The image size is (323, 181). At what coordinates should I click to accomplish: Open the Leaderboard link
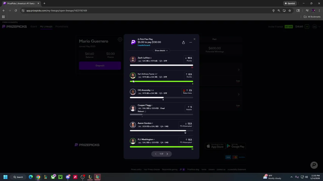coord(144,45)
